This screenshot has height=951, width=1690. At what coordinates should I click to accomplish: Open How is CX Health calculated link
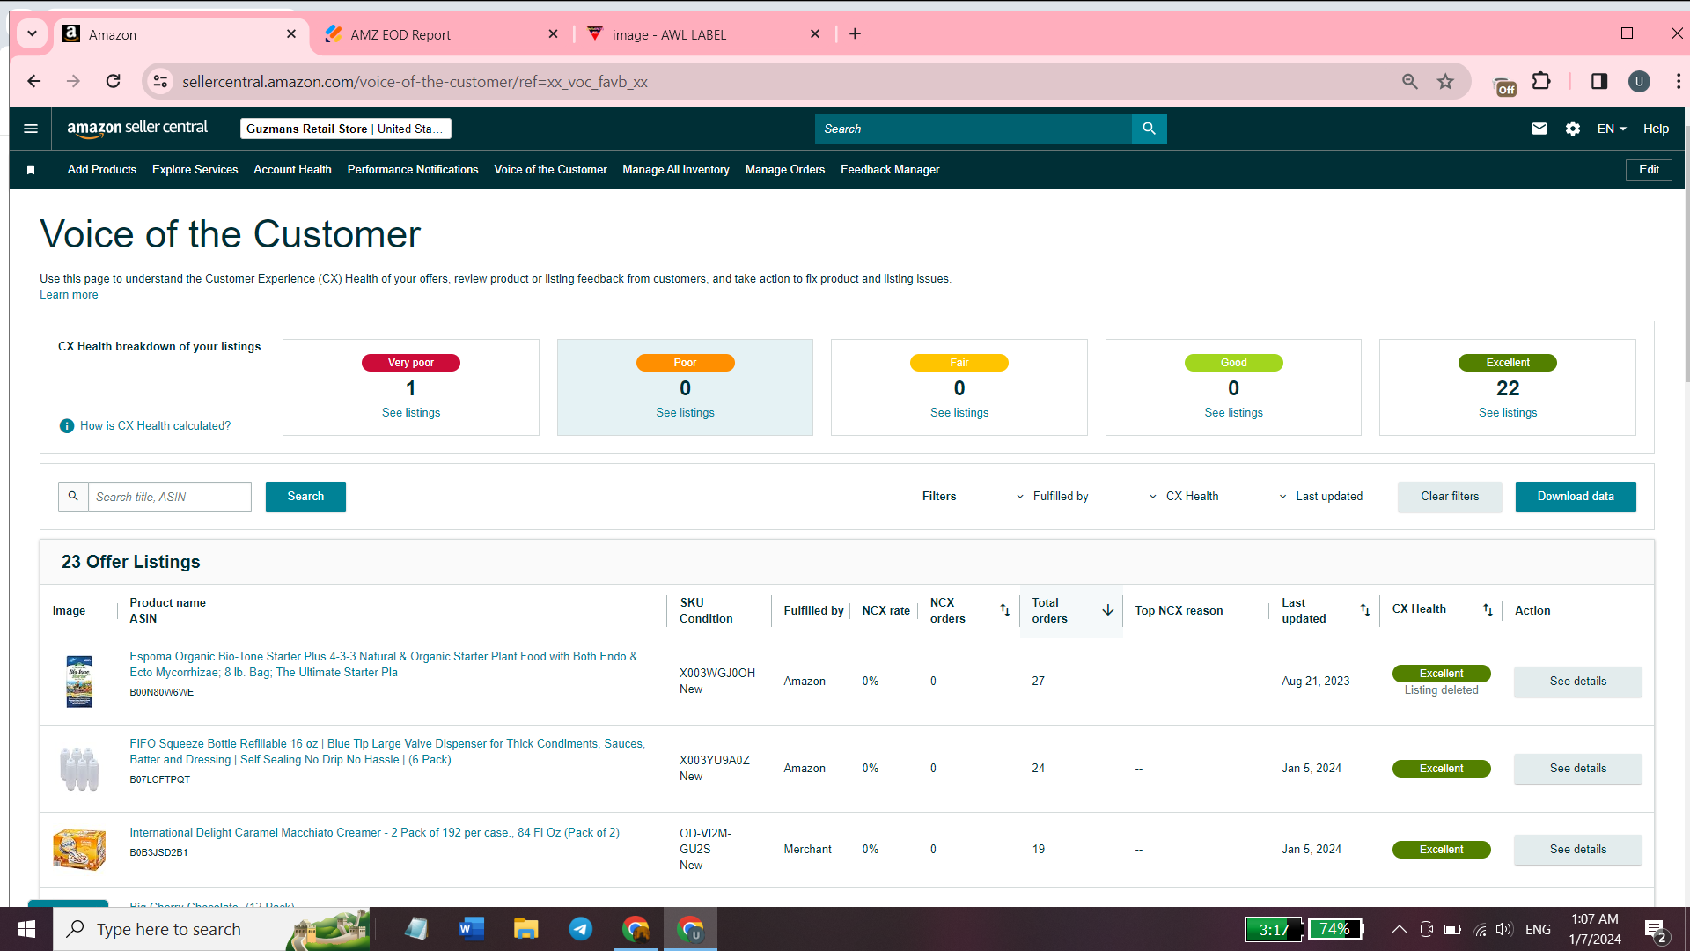[155, 426]
